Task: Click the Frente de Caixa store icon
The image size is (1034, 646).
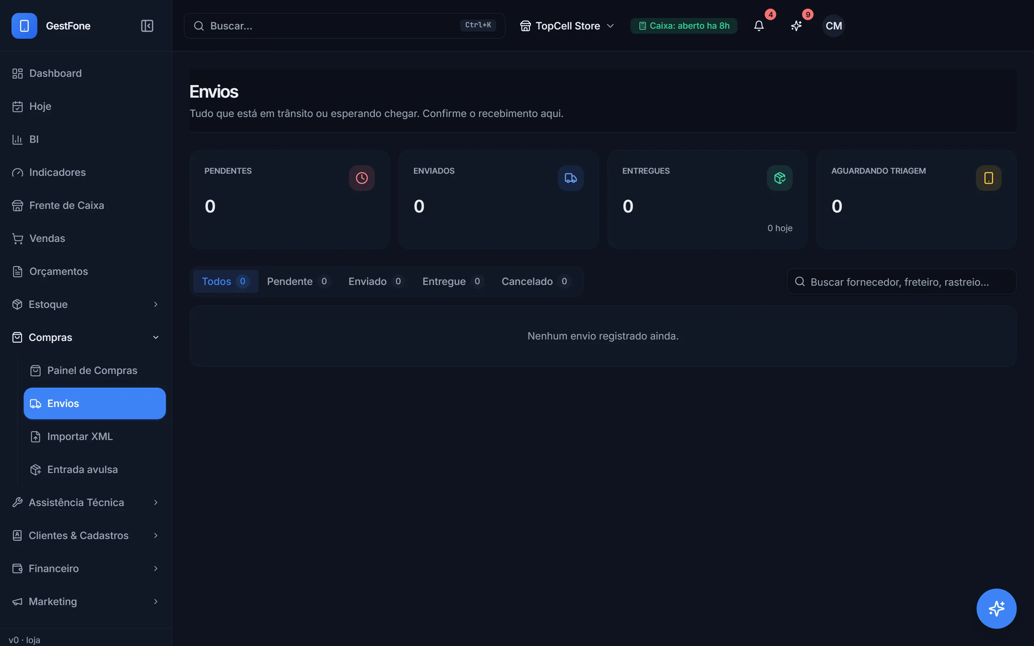Action: point(18,206)
